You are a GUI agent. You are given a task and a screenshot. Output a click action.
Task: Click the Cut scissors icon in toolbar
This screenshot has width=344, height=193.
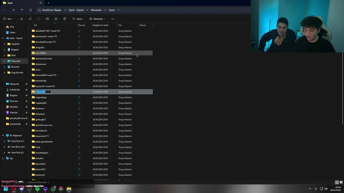(21, 19)
